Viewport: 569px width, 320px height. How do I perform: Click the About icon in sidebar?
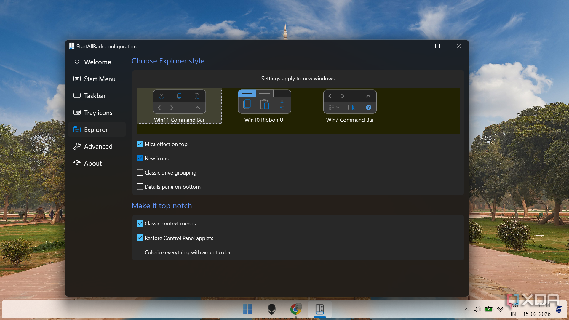point(77,163)
